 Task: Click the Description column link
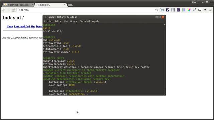click(39, 26)
